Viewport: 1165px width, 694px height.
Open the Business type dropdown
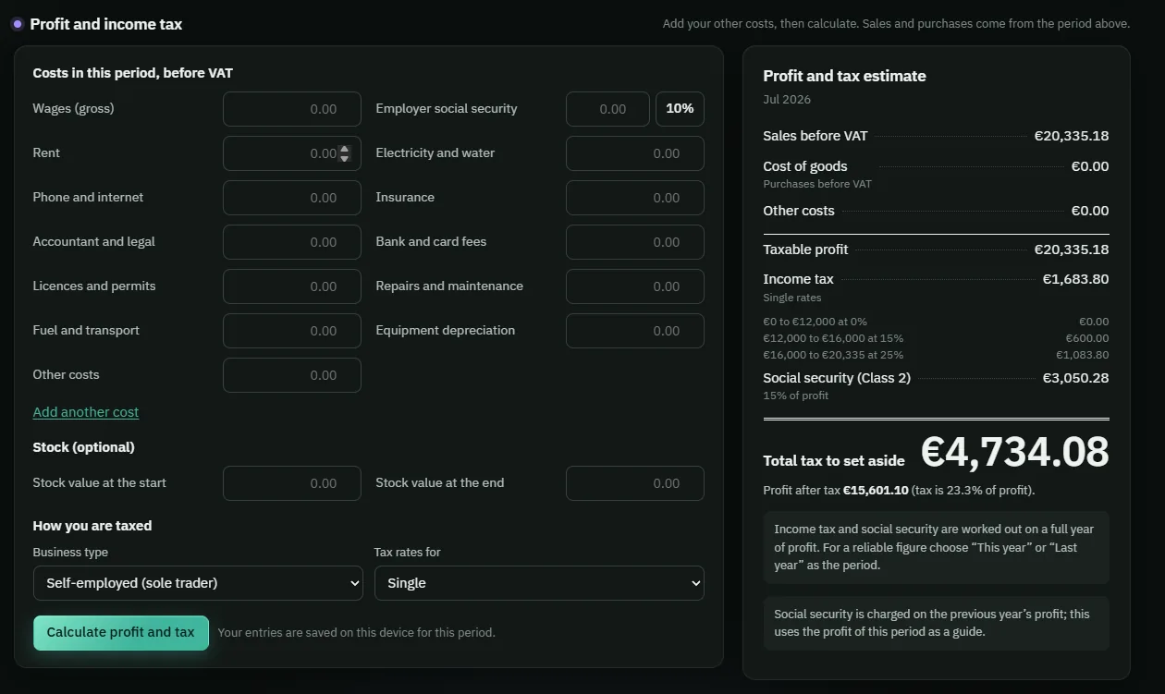pos(198,583)
